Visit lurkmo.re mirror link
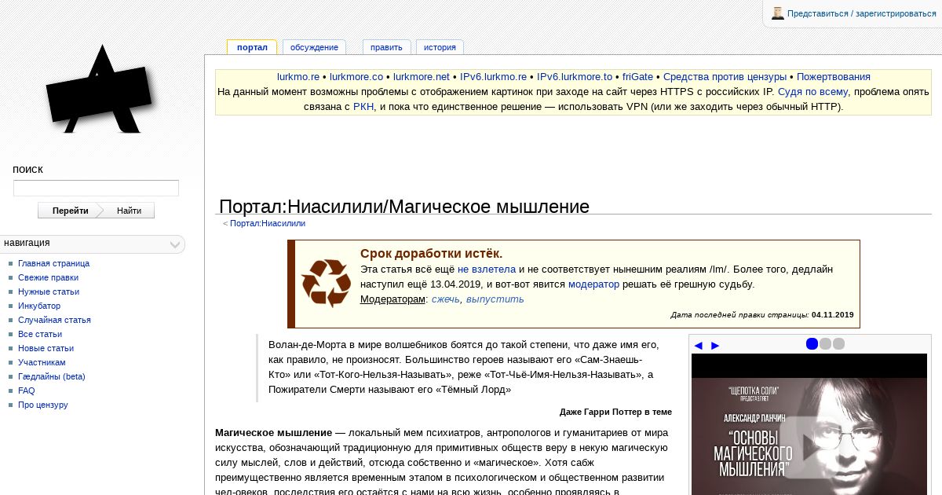The width and height of the screenshot is (942, 495). coord(298,77)
